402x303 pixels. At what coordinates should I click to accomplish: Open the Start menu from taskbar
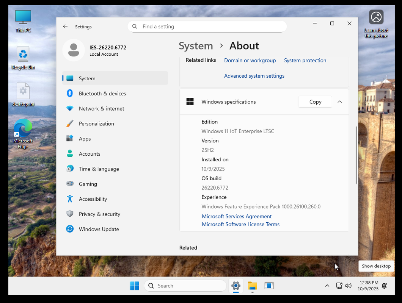[x=135, y=286]
